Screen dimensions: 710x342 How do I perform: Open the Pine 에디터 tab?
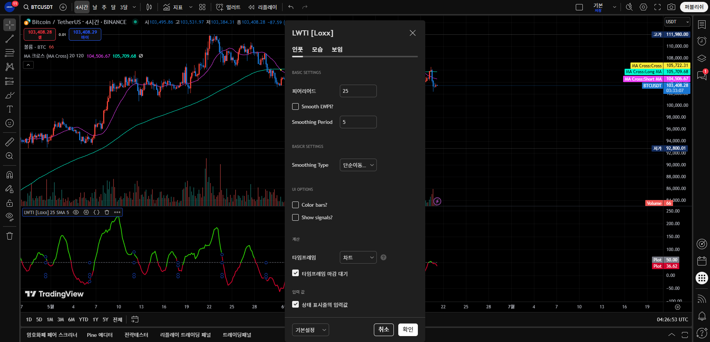click(x=100, y=335)
